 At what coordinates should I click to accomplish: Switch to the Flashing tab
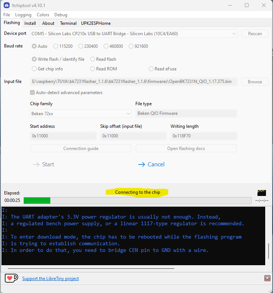12,23
